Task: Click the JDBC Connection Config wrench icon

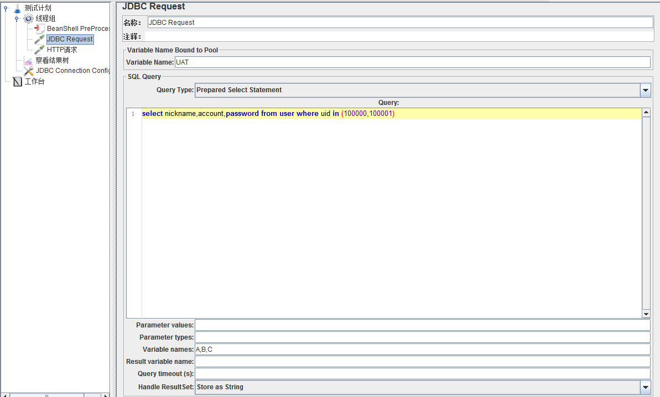Action: 29,71
